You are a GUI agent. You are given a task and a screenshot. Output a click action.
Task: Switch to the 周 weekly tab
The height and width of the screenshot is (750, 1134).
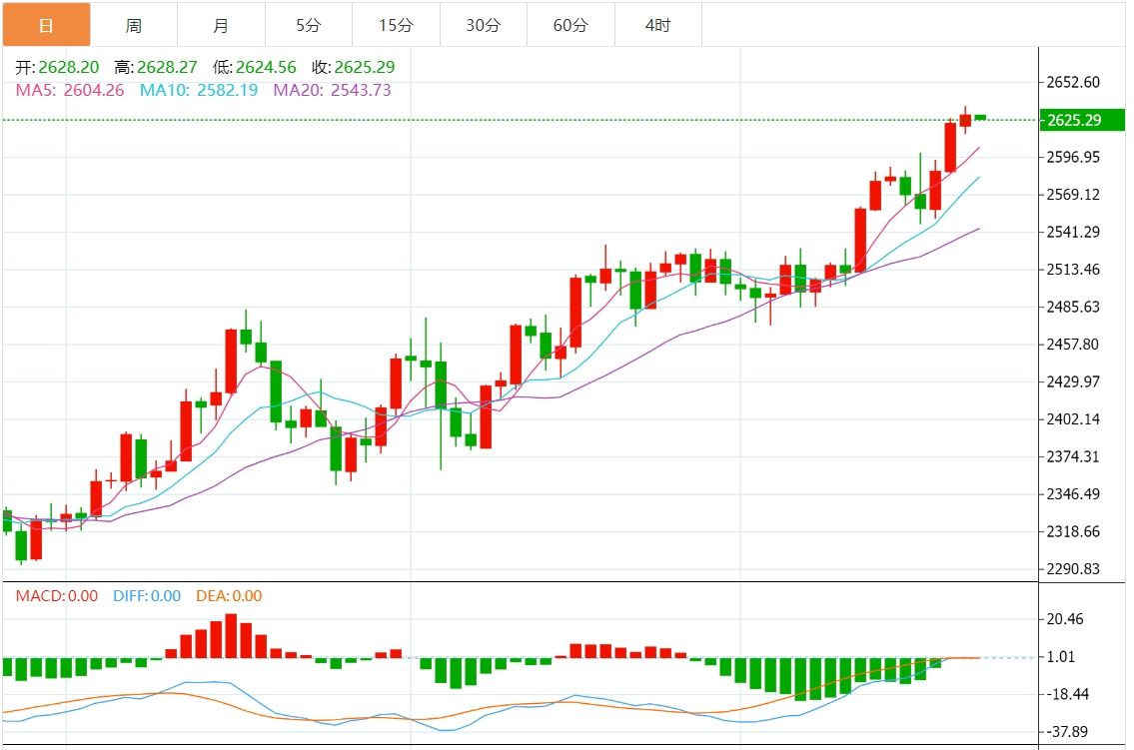click(134, 25)
